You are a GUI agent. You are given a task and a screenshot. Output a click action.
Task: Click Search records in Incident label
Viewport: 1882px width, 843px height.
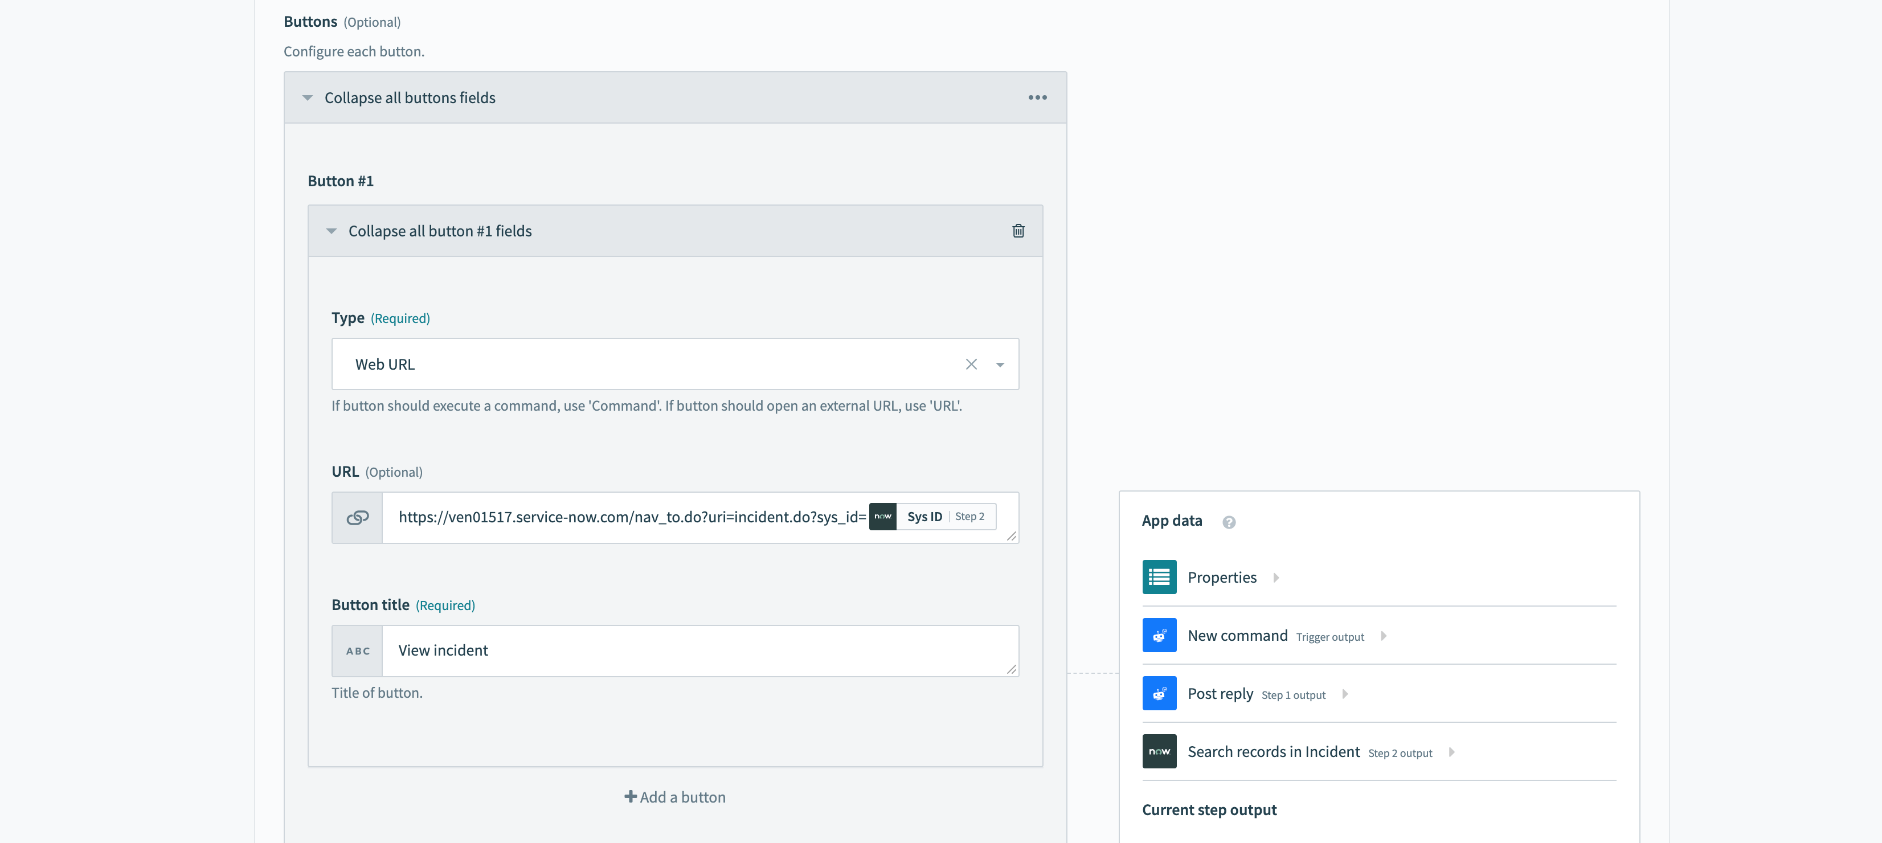pyautogui.click(x=1274, y=752)
